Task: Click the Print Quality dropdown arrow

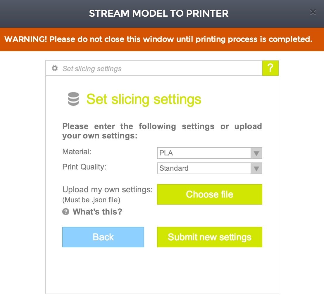Action: pyautogui.click(x=256, y=168)
